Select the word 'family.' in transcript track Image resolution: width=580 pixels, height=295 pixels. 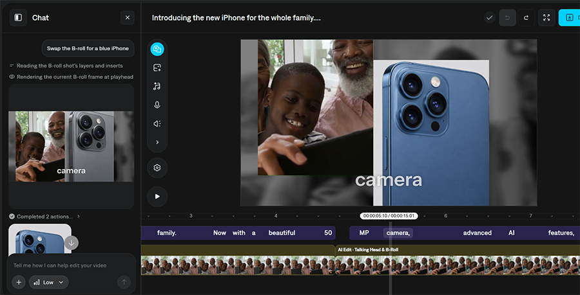point(167,233)
